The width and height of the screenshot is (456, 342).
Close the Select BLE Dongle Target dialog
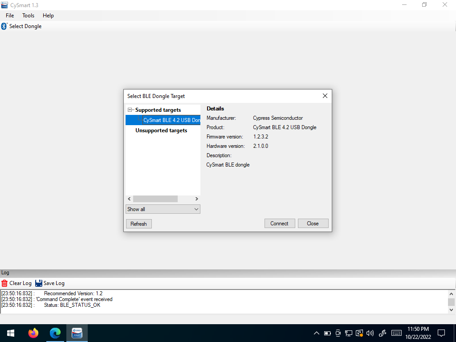pyautogui.click(x=325, y=96)
